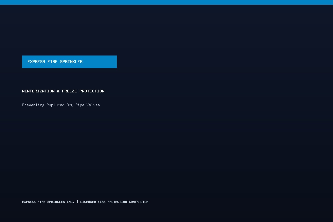Click EXPRESS FIRE SPRINKLER INC. in footer
This screenshot has width=333, height=222.
(x=48, y=202)
